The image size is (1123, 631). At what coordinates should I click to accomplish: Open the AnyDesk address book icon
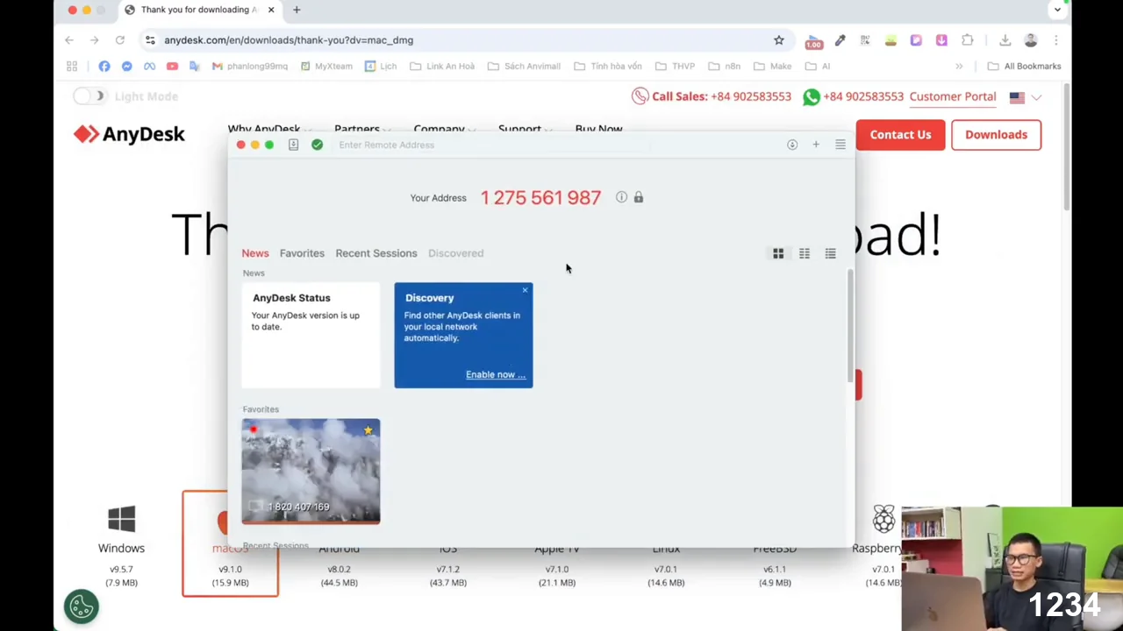tap(293, 145)
